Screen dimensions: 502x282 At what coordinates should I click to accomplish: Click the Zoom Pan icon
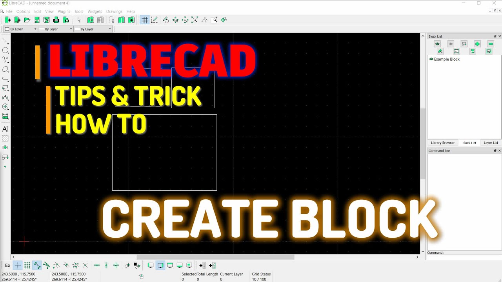coord(224,20)
